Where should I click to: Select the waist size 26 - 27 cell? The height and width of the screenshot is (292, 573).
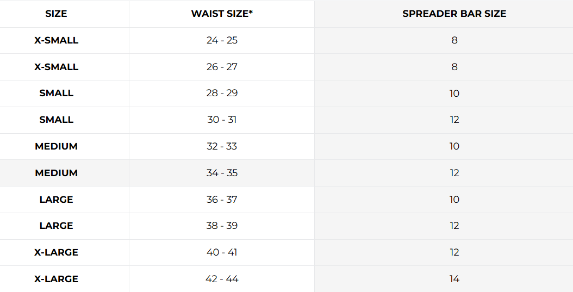pyautogui.click(x=222, y=67)
